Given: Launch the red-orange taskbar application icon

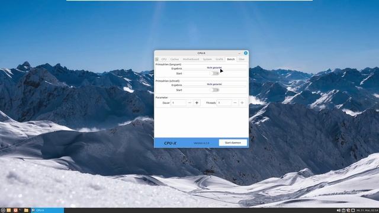Looking at the screenshot, I should click(15, 211).
